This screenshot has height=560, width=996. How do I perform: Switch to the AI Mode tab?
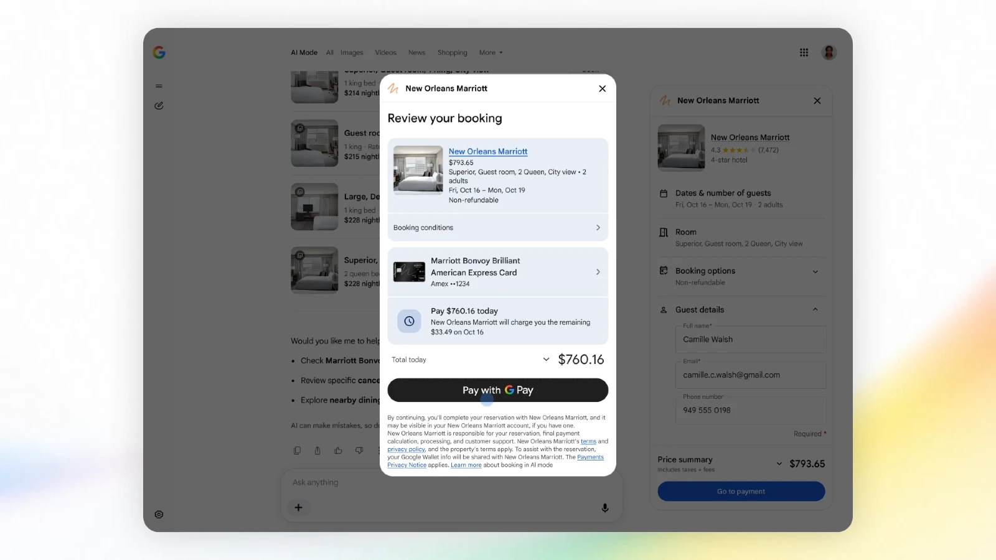point(304,53)
